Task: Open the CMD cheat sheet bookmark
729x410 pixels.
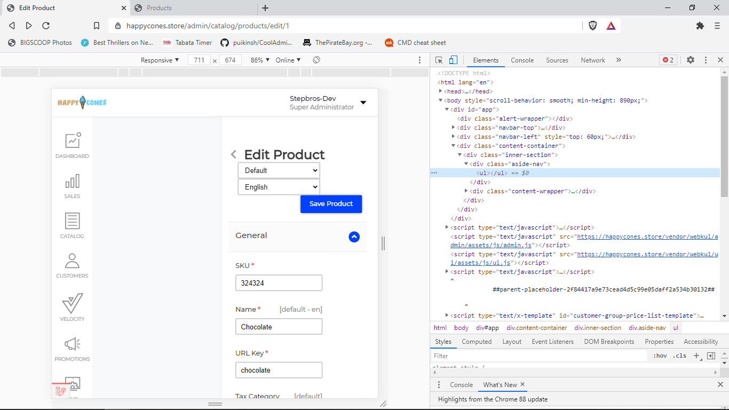Action: 415,43
